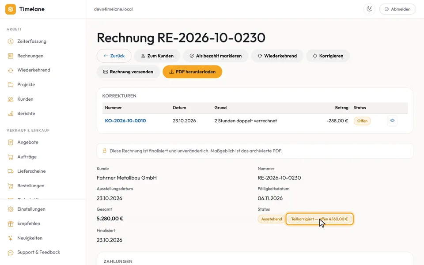Open Berichte in sidebar

click(x=26, y=114)
